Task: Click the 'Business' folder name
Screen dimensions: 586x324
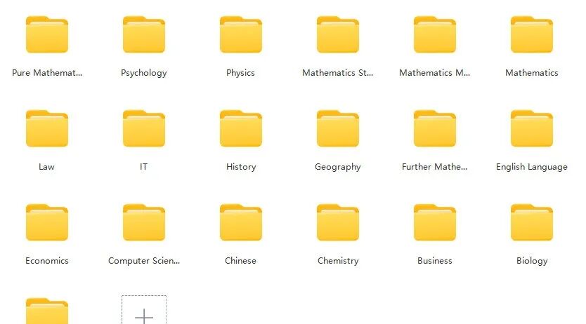Action: click(435, 261)
